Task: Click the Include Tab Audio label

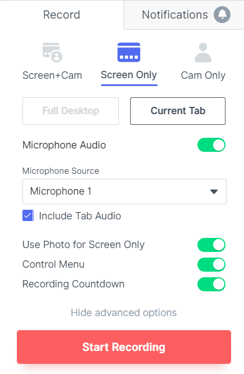Action: click(x=80, y=216)
